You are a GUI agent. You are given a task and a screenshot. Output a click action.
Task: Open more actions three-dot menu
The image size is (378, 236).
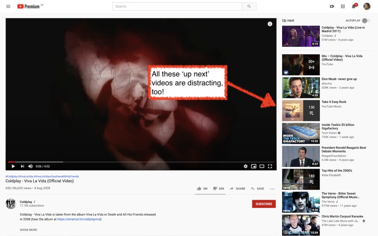pos(272,189)
